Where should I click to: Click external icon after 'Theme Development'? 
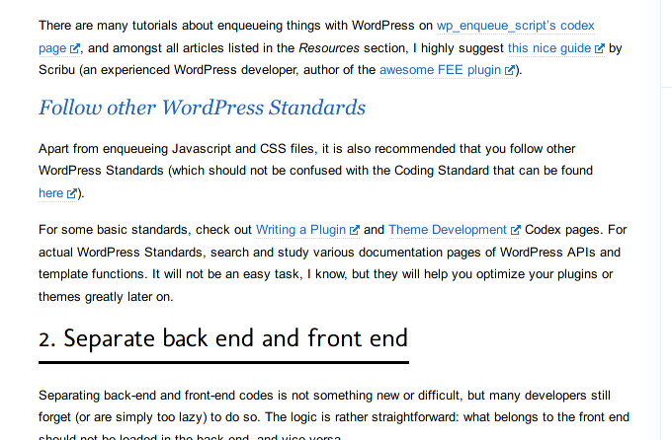516,230
